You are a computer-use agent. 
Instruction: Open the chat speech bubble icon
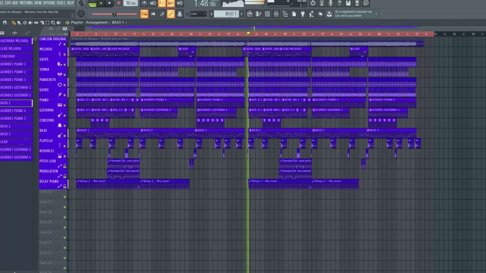366,3
